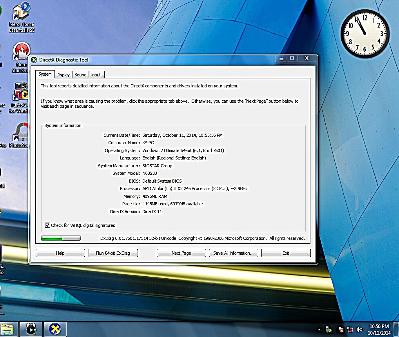Click Run 64-bit DxDiag button
The image size is (399, 337).
pos(113,253)
